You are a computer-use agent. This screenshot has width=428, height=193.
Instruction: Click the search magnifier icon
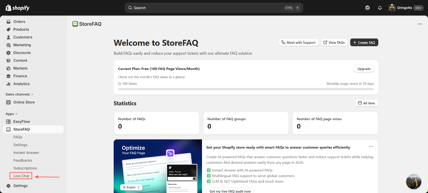[130, 8]
